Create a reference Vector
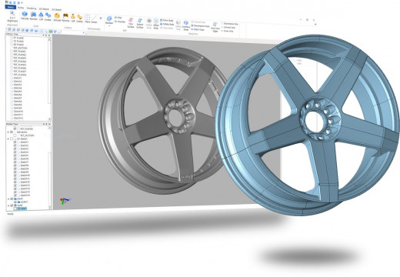Image resolution: width=400 pixels, height=277 pixels. pos(95,19)
